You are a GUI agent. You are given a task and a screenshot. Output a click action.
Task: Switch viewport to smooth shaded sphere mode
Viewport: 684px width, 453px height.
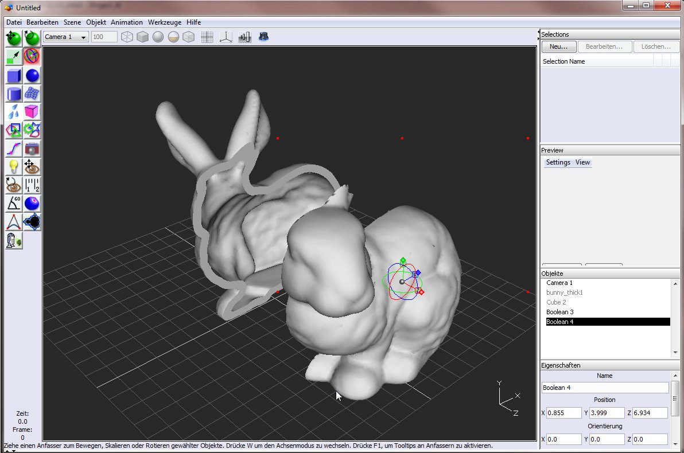158,37
